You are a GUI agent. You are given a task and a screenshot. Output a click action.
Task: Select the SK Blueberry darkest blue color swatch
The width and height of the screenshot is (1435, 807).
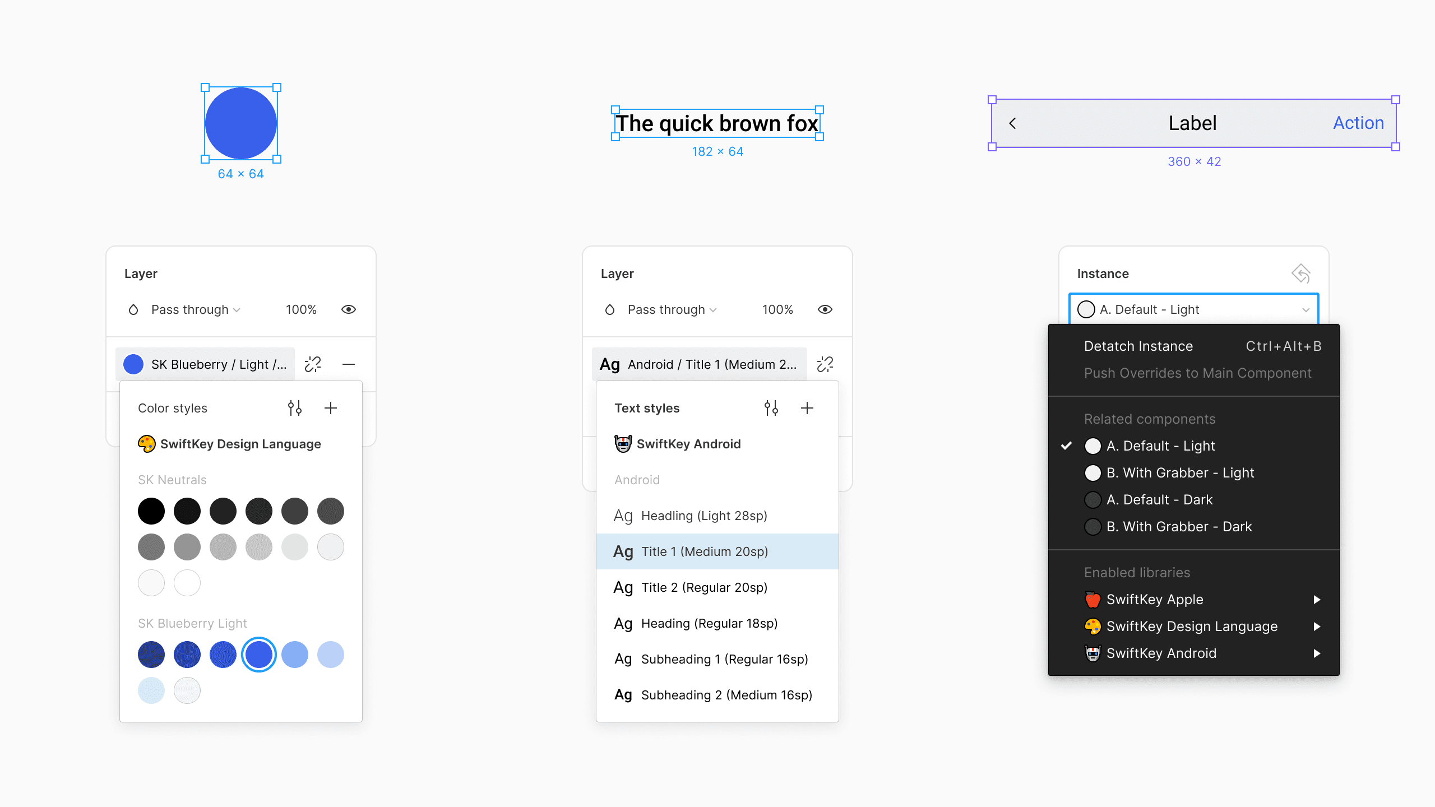150,654
